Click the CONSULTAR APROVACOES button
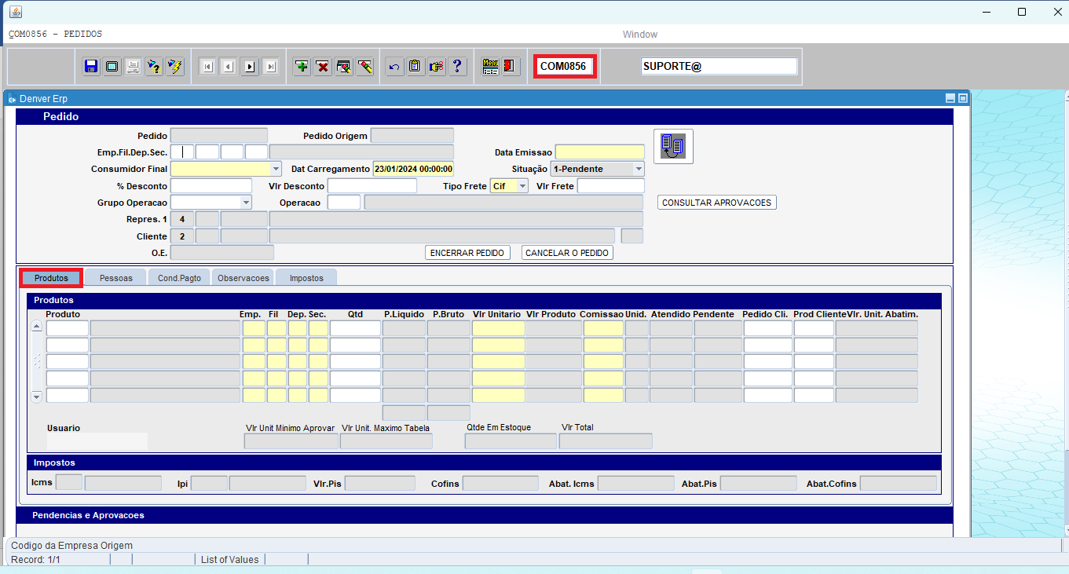Screen dimensions: 1069x574 point(717,203)
